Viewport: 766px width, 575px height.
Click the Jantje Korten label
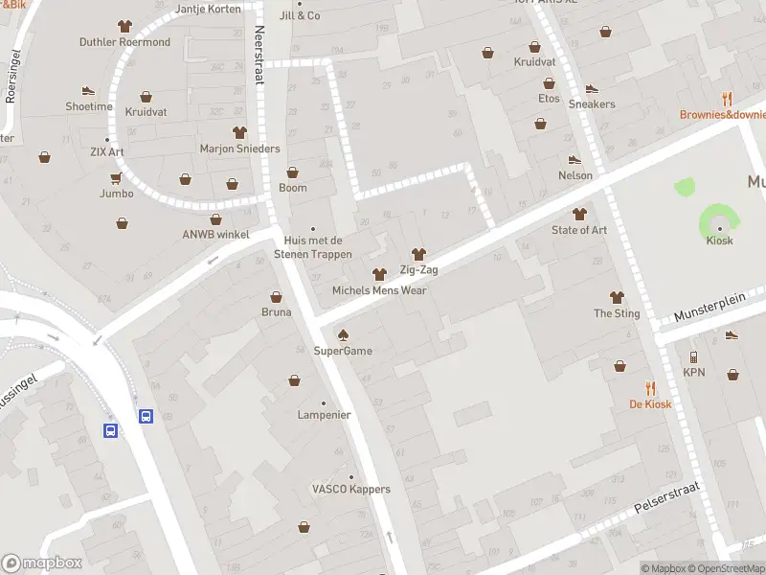pos(208,9)
